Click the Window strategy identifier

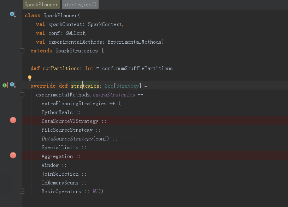click(50, 165)
